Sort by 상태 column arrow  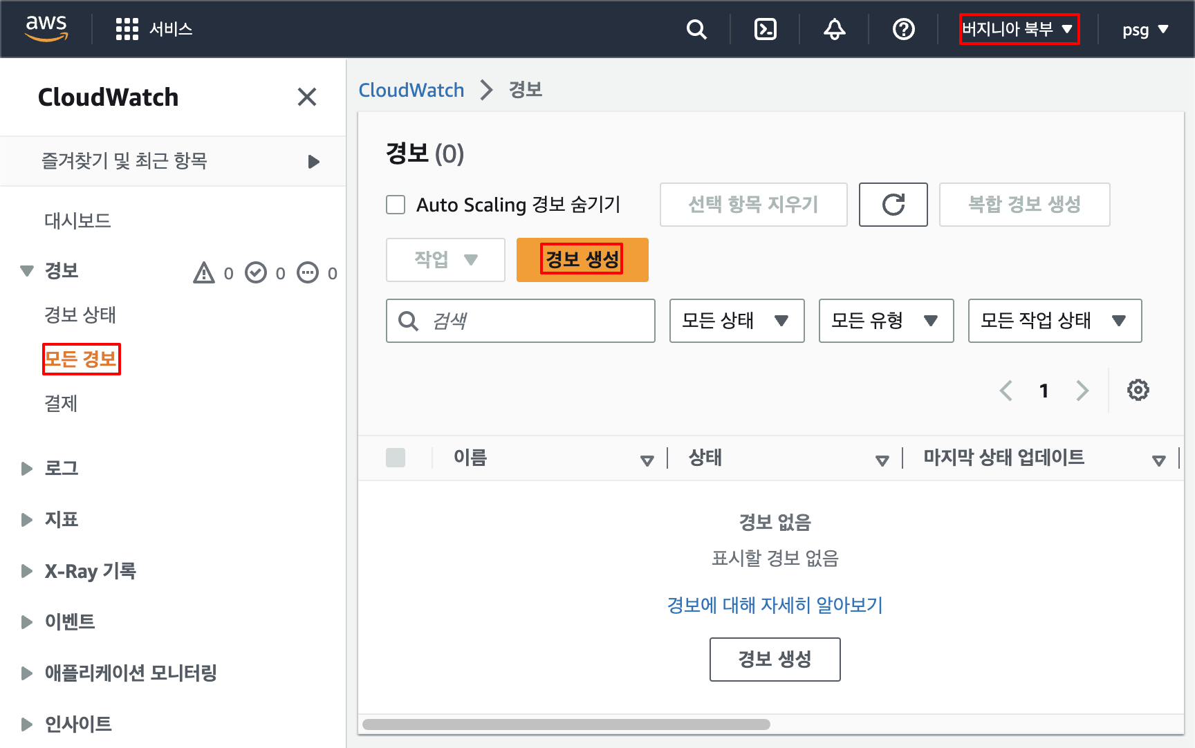[882, 460]
